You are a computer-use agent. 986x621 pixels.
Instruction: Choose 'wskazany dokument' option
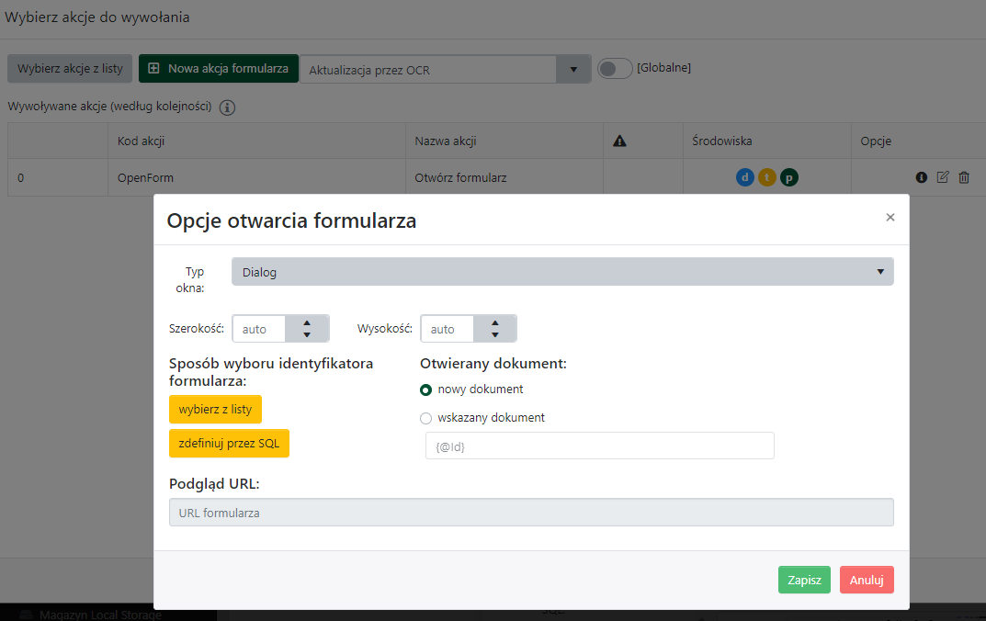tap(425, 418)
